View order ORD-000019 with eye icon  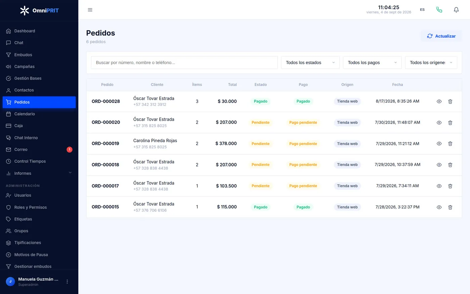point(439,144)
